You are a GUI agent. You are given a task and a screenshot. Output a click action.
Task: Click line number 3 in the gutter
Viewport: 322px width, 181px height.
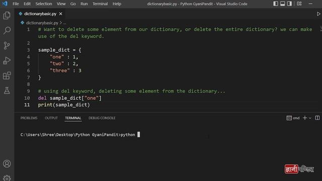pyautogui.click(x=28, y=50)
